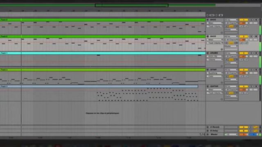
Task: Select the DRUMS track name
Action: (214, 53)
